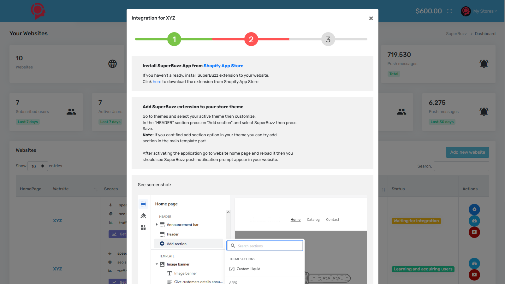The width and height of the screenshot is (505, 284).
Task: Click the people icon on Subscribed users card
Action: tap(71, 112)
